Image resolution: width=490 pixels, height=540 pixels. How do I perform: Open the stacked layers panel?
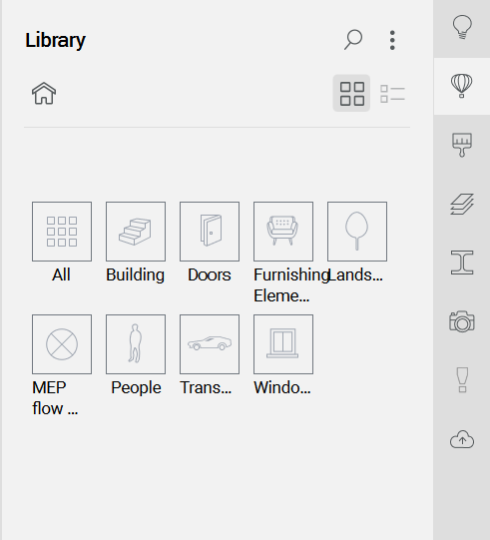pos(462,204)
